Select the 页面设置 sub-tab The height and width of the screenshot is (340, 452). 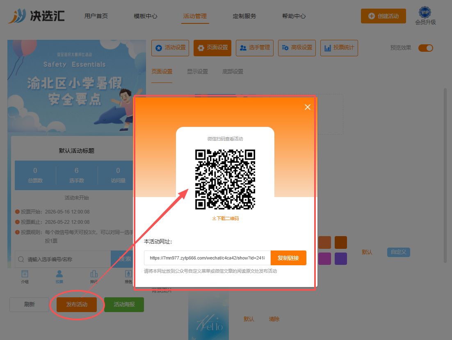[x=162, y=71]
